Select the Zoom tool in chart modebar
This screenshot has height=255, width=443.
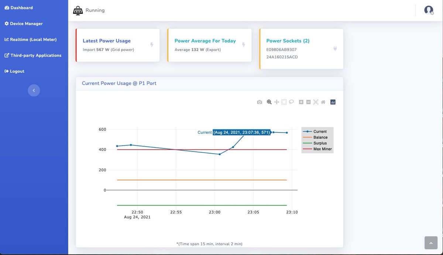click(269, 102)
